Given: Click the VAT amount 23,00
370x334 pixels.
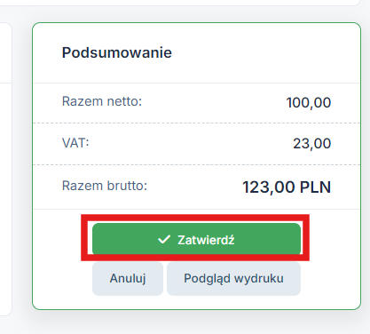Looking at the screenshot, I should click(x=311, y=144).
